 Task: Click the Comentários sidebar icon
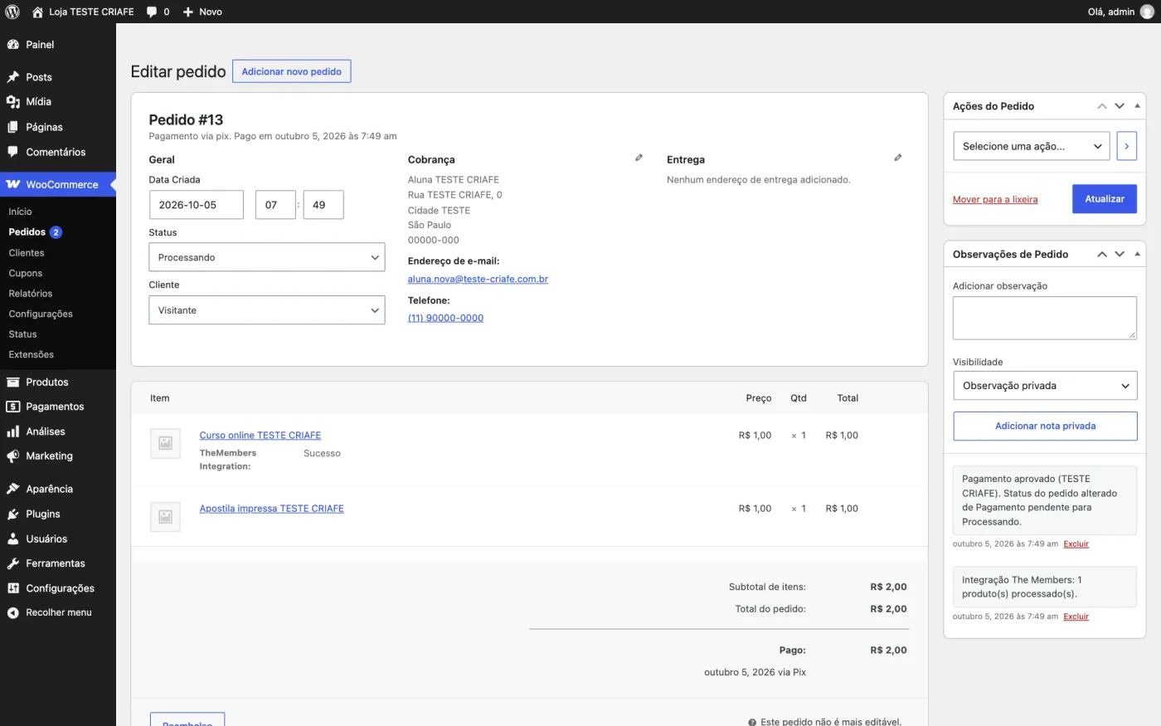(13, 152)
